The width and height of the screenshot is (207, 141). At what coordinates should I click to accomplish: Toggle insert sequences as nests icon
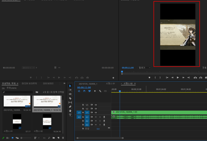tap(79, 91)
